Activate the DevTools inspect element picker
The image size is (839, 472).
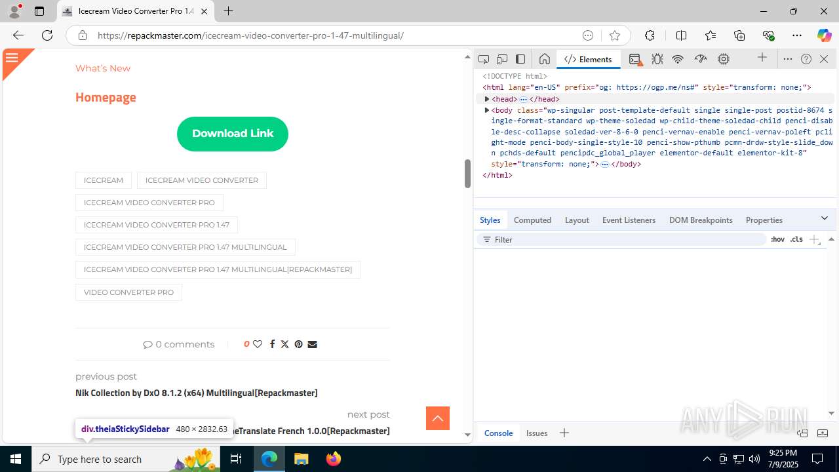click(484, 59)
